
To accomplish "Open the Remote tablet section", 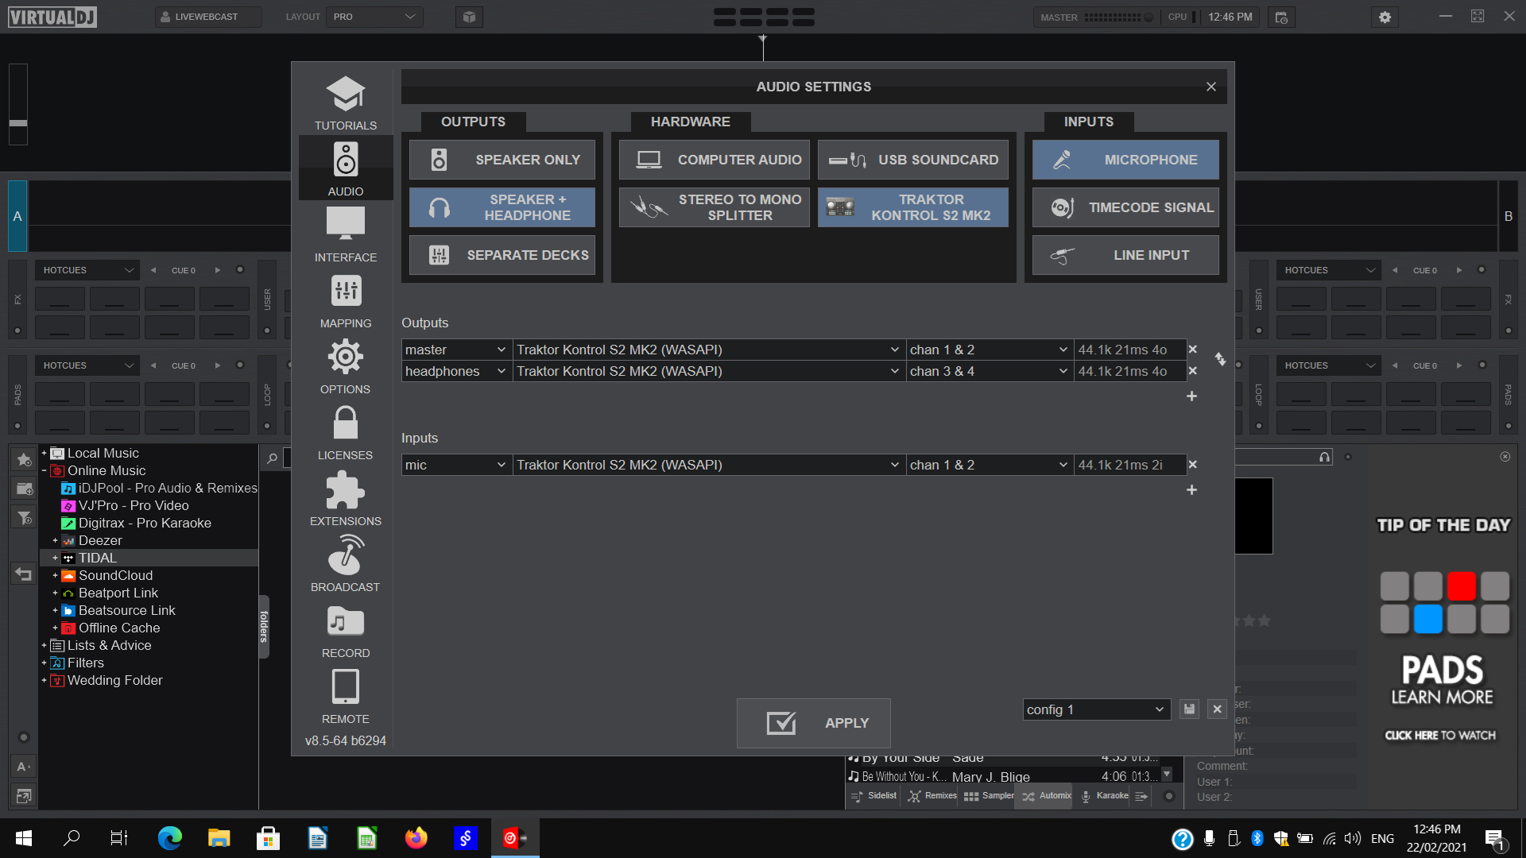I will tap(345, 696).
